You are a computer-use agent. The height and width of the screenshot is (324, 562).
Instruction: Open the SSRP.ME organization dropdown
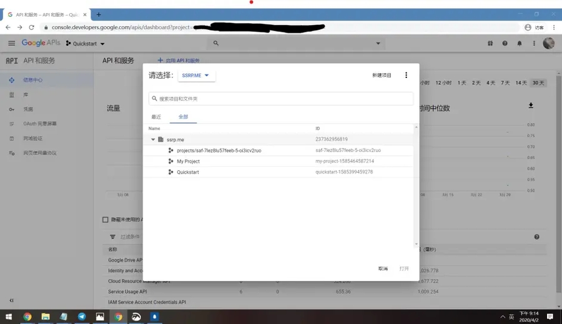tap(196, 76)
